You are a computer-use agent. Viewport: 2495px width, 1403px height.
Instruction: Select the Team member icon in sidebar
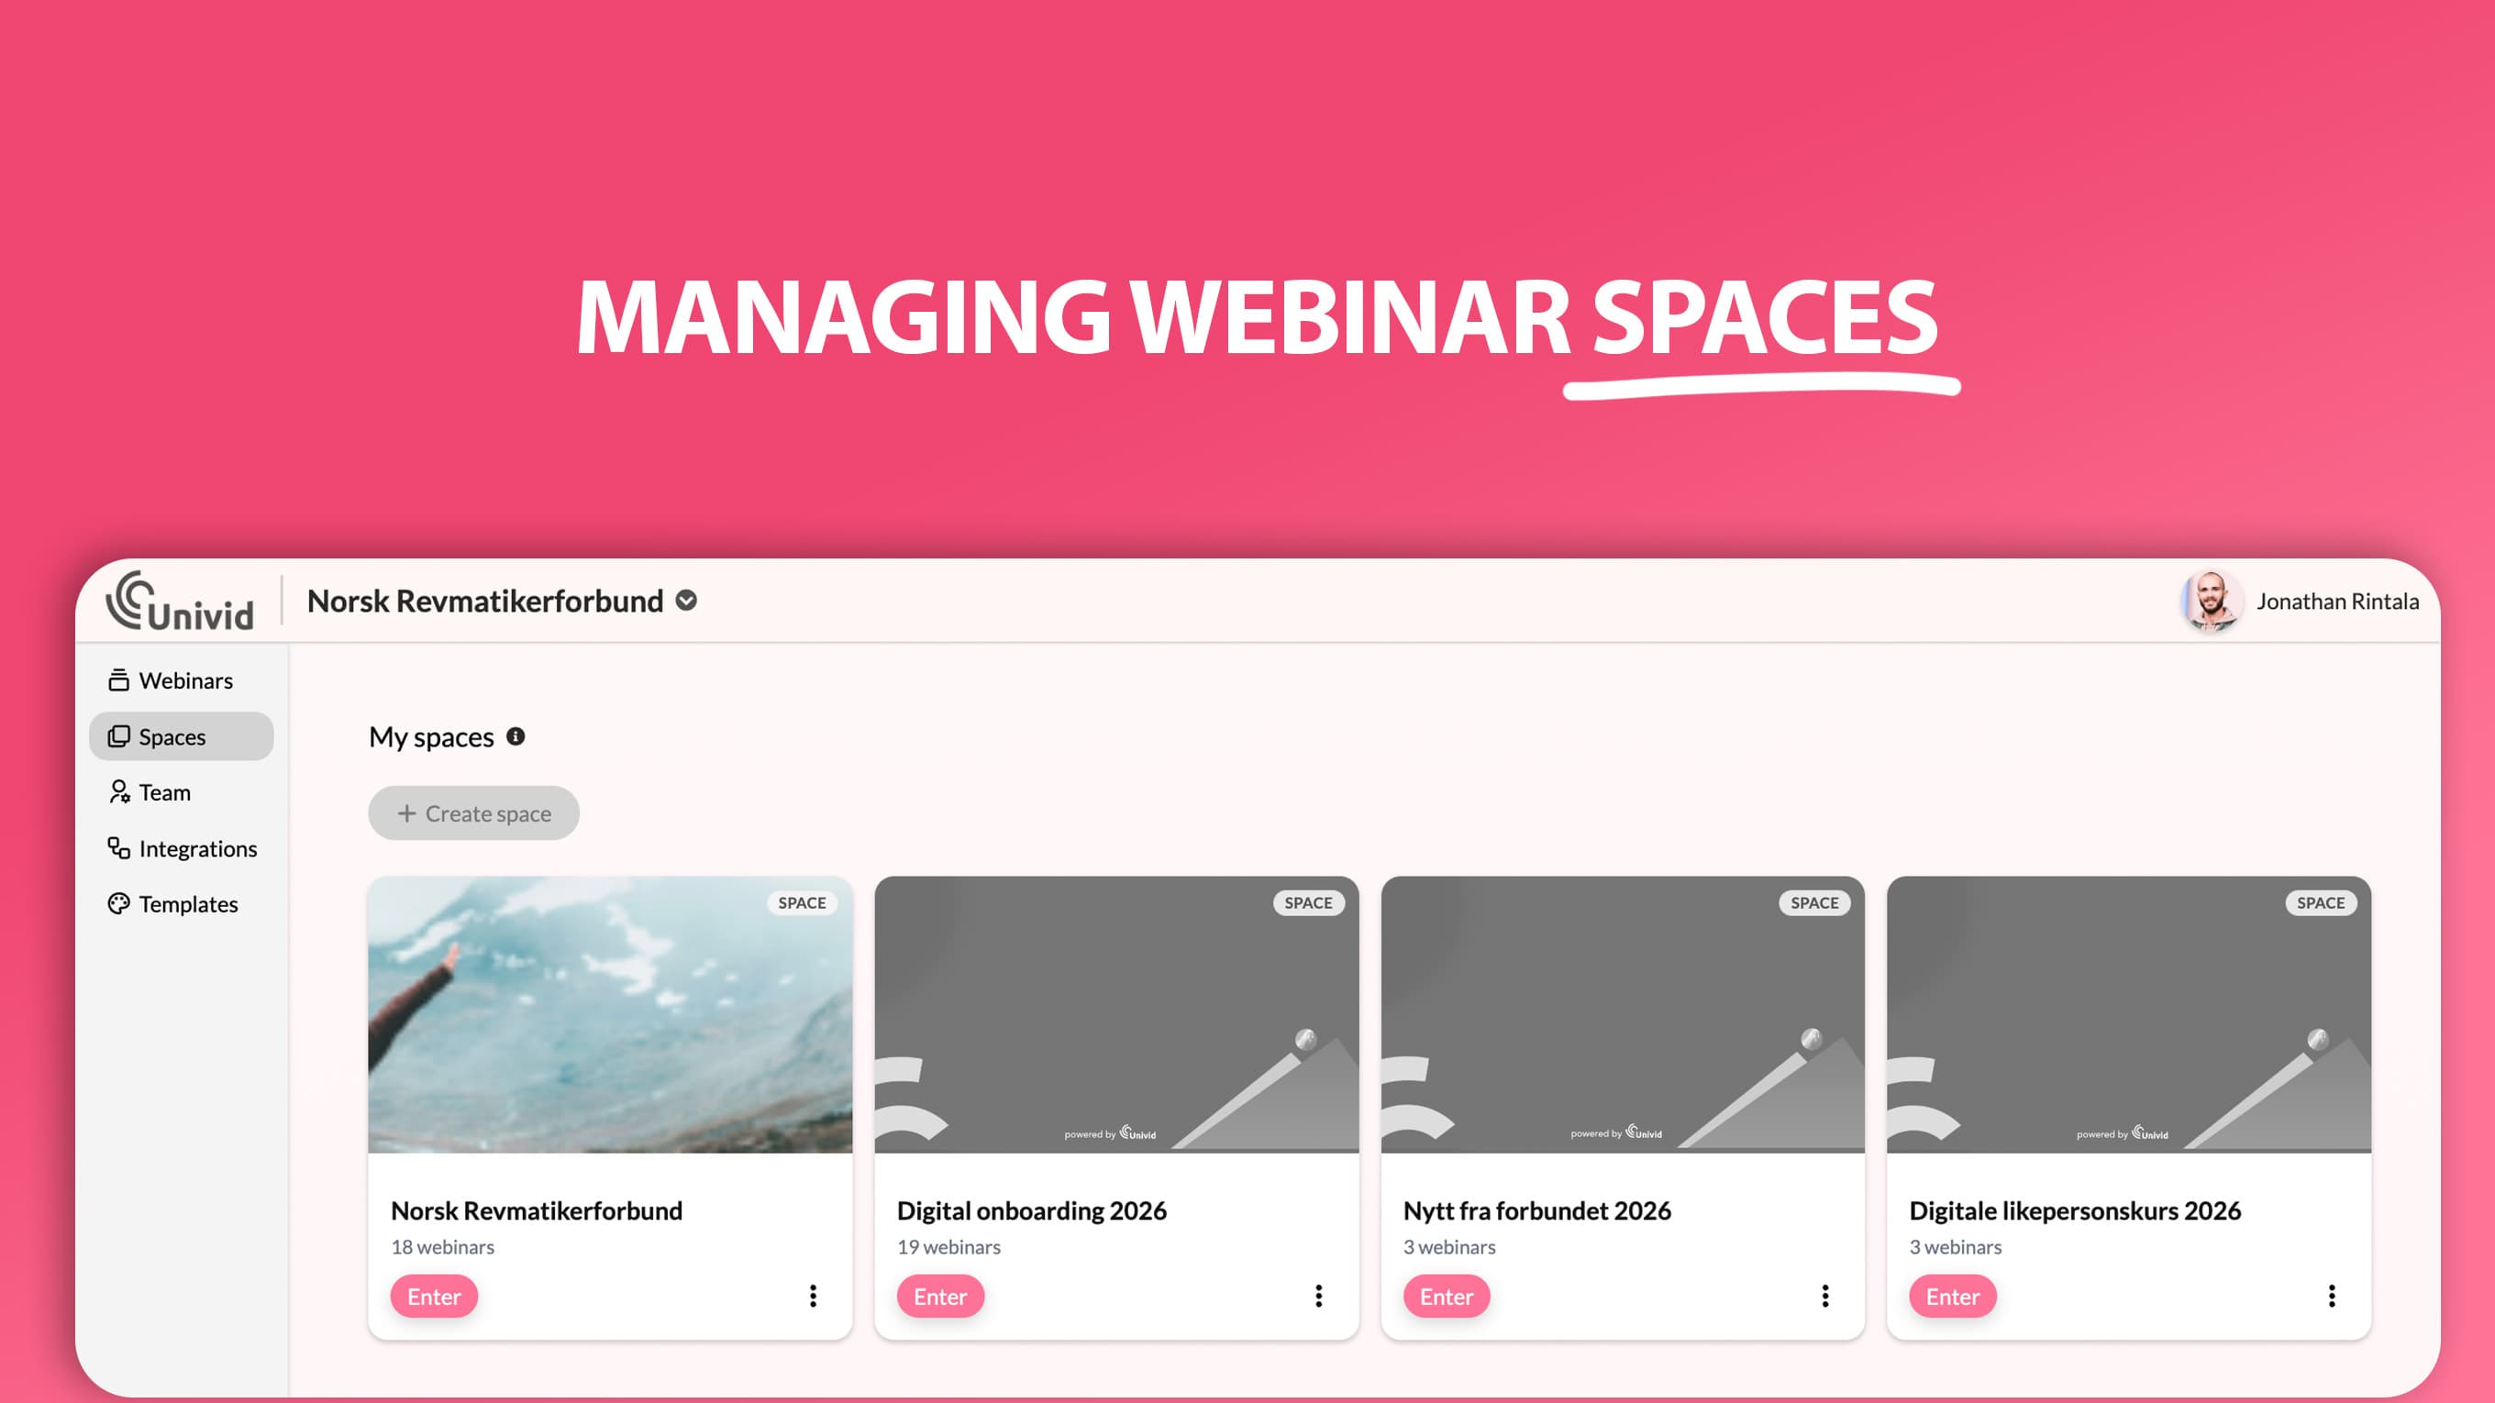pos(119,792)
